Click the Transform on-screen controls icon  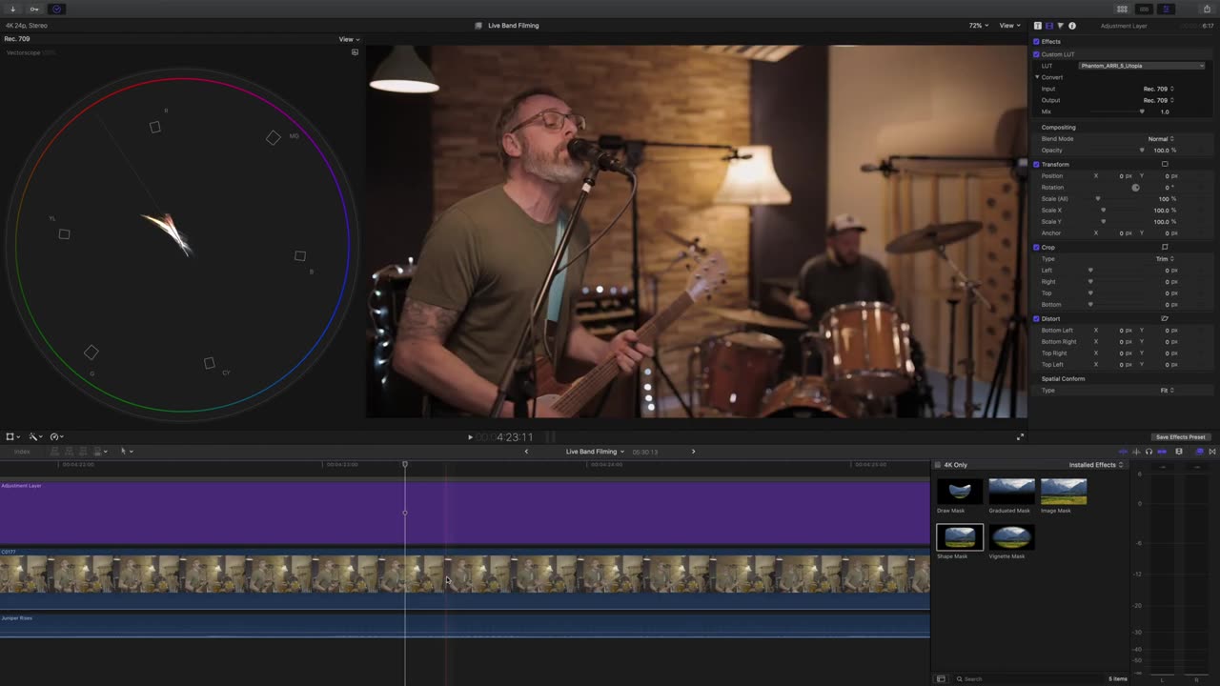[1165, 164]
